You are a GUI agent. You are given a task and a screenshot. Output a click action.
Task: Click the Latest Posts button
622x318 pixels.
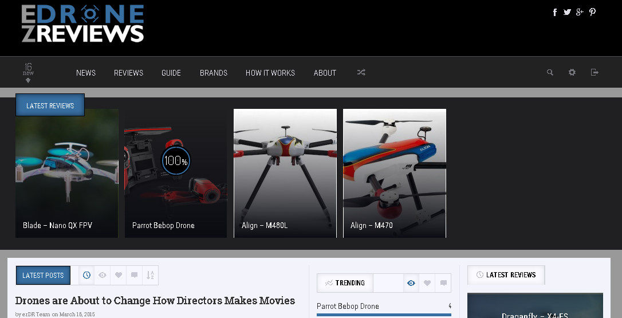coord(43,276)
